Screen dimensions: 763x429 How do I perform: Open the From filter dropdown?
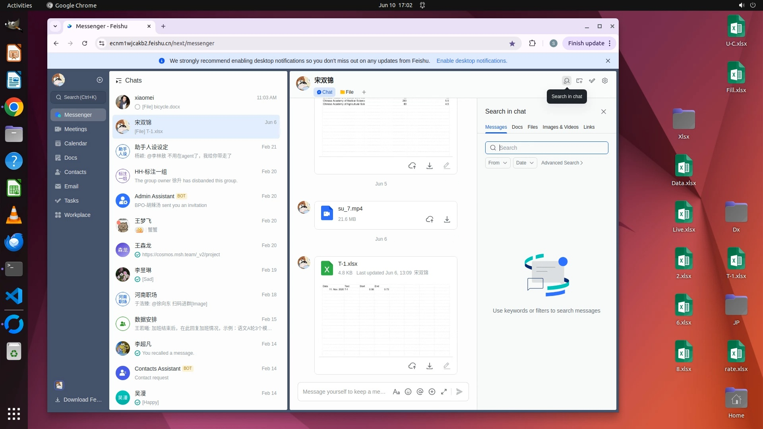coord(498,163)
